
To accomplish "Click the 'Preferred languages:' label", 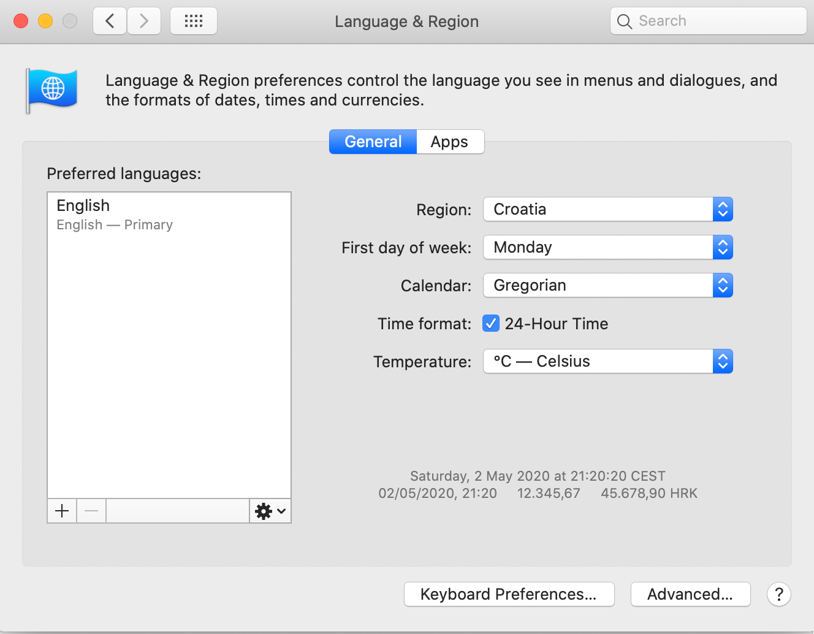I will tap(124, 174).
